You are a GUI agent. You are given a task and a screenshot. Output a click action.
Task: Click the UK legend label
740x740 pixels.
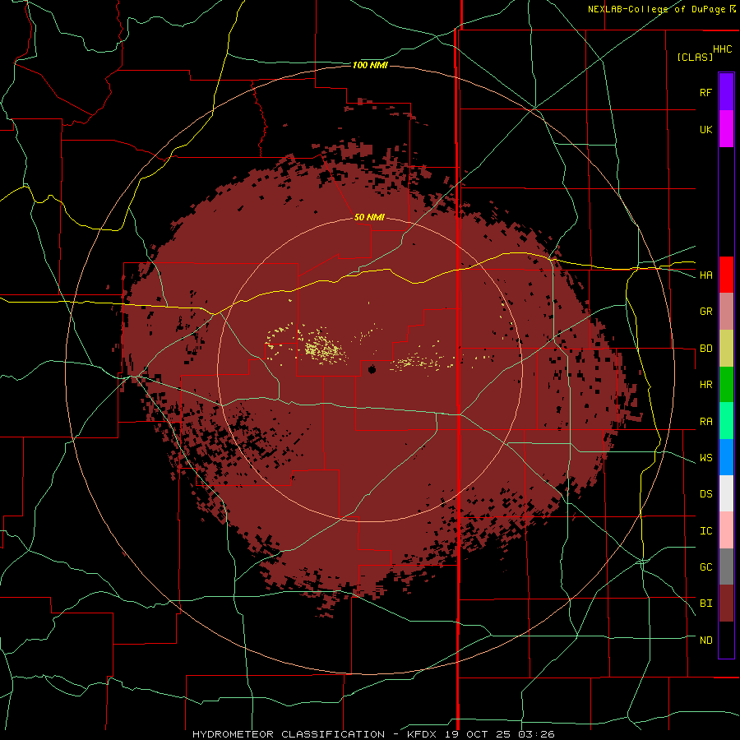[x=705, y=129]
